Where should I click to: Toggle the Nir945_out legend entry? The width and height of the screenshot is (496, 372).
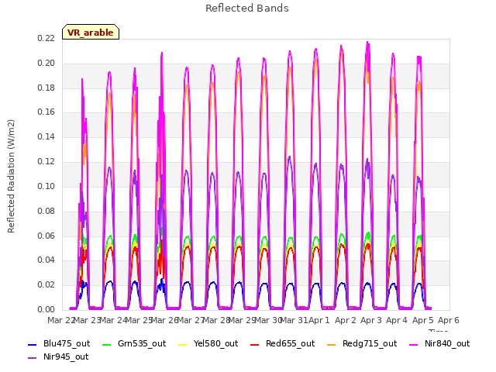pyautogui.click(x=58, y=356)
